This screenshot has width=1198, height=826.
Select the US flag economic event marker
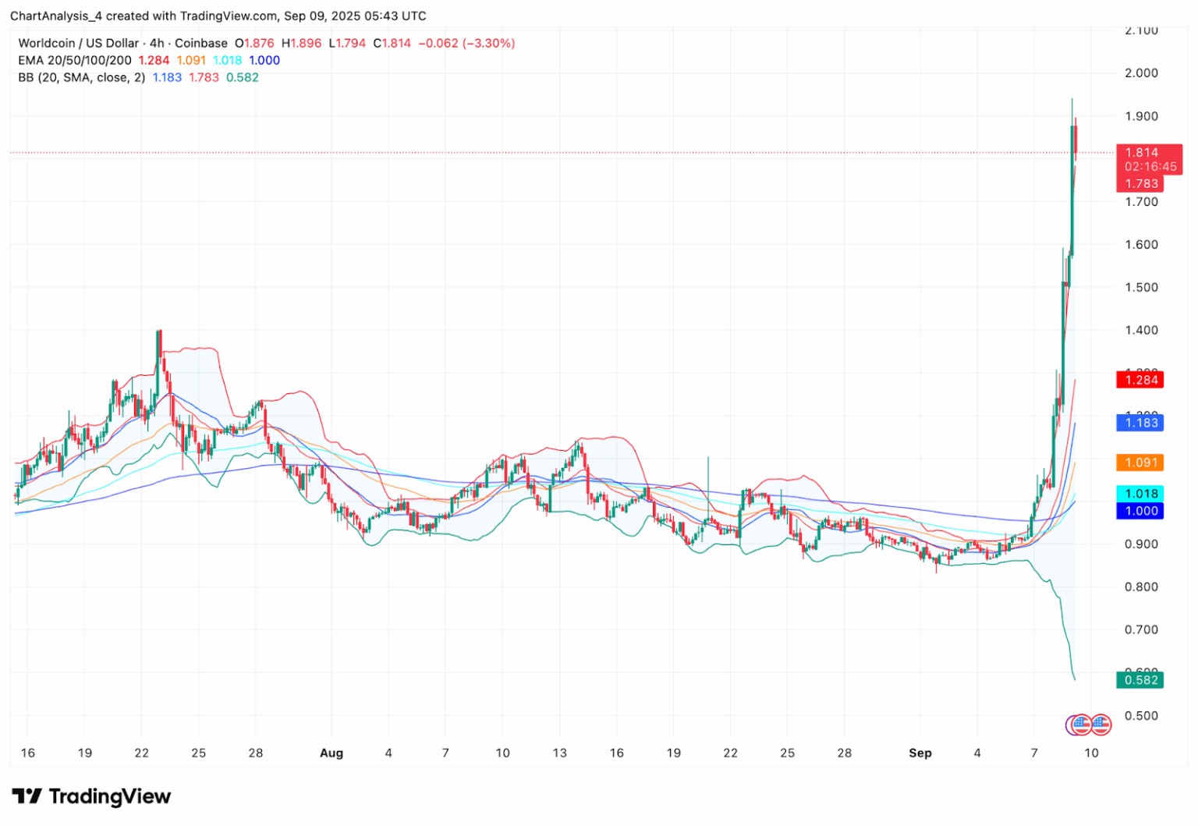pos(1082,725)
